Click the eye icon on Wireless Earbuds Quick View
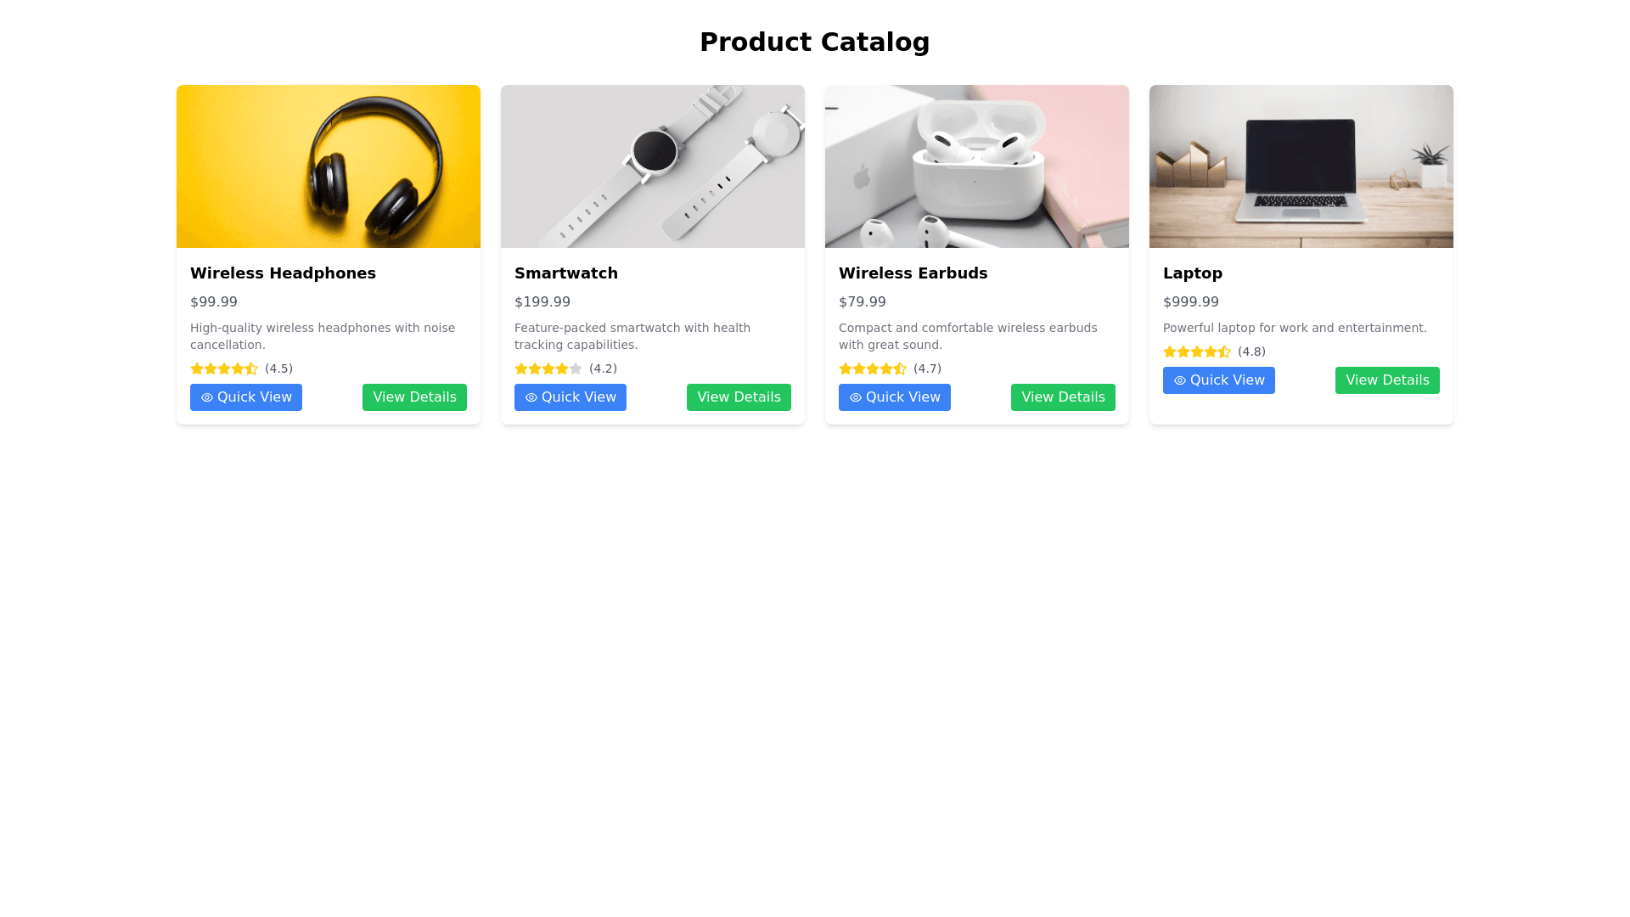 point(856,397)
